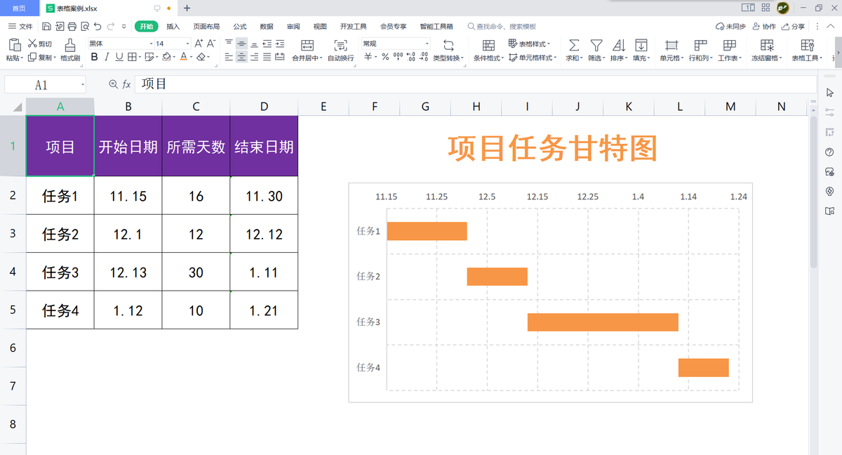Click the 分享 share button
The image size is (842, 455).
[793, 26]
